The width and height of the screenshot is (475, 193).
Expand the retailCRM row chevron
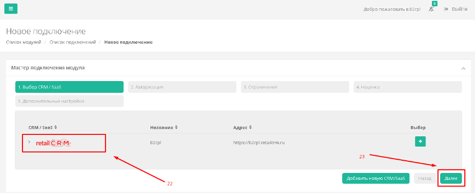[x=29, y=142]
